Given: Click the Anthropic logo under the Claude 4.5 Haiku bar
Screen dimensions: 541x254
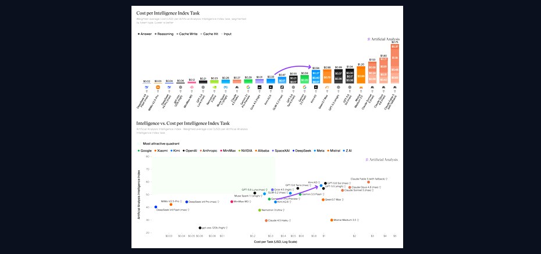Looking at the screenshot, I should coord(237,87).
